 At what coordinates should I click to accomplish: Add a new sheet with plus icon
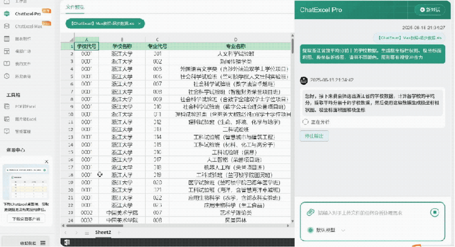(x=119, y=232)
